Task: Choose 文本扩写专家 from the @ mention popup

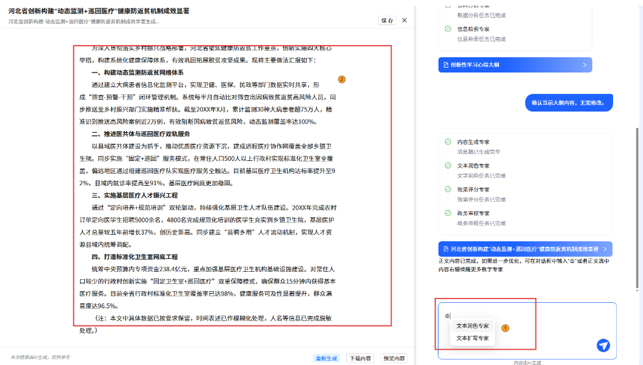Action: (x=473, y=338)
